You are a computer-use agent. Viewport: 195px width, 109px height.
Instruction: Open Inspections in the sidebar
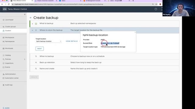(x=9, y=63)
